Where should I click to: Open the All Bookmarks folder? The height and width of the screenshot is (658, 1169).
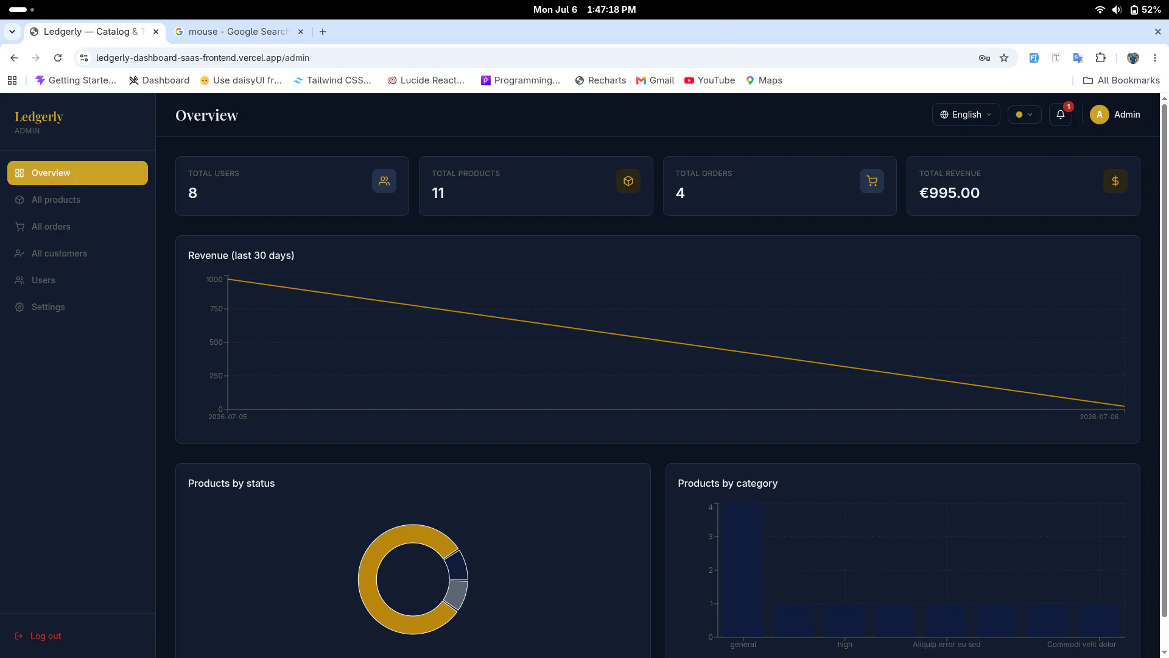[1121, 80]
